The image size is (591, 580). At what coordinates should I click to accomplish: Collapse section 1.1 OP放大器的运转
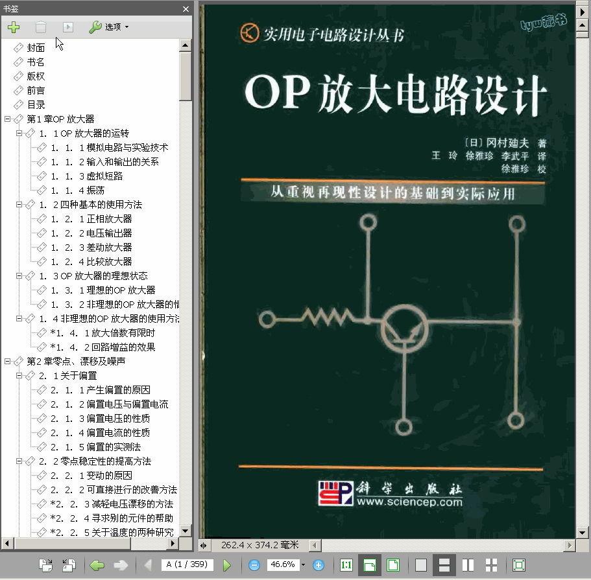[x=19, y=133]
